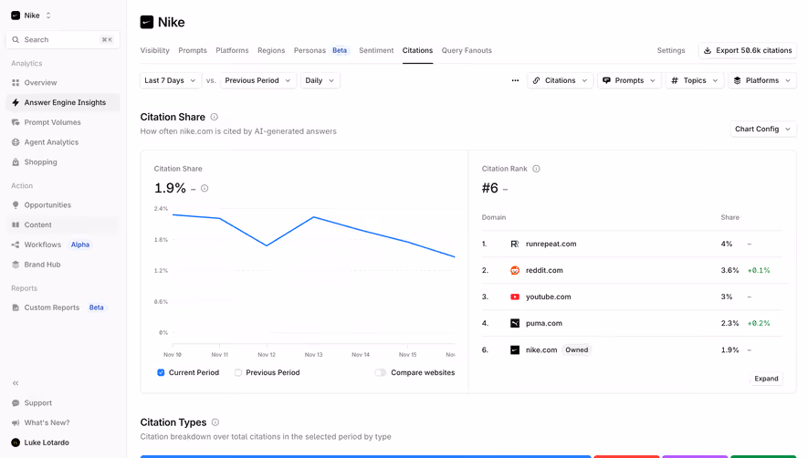Viewport: 808px width, 458px height.
Task: Open the Daily granularity dropdown
Action: [320, 80]
